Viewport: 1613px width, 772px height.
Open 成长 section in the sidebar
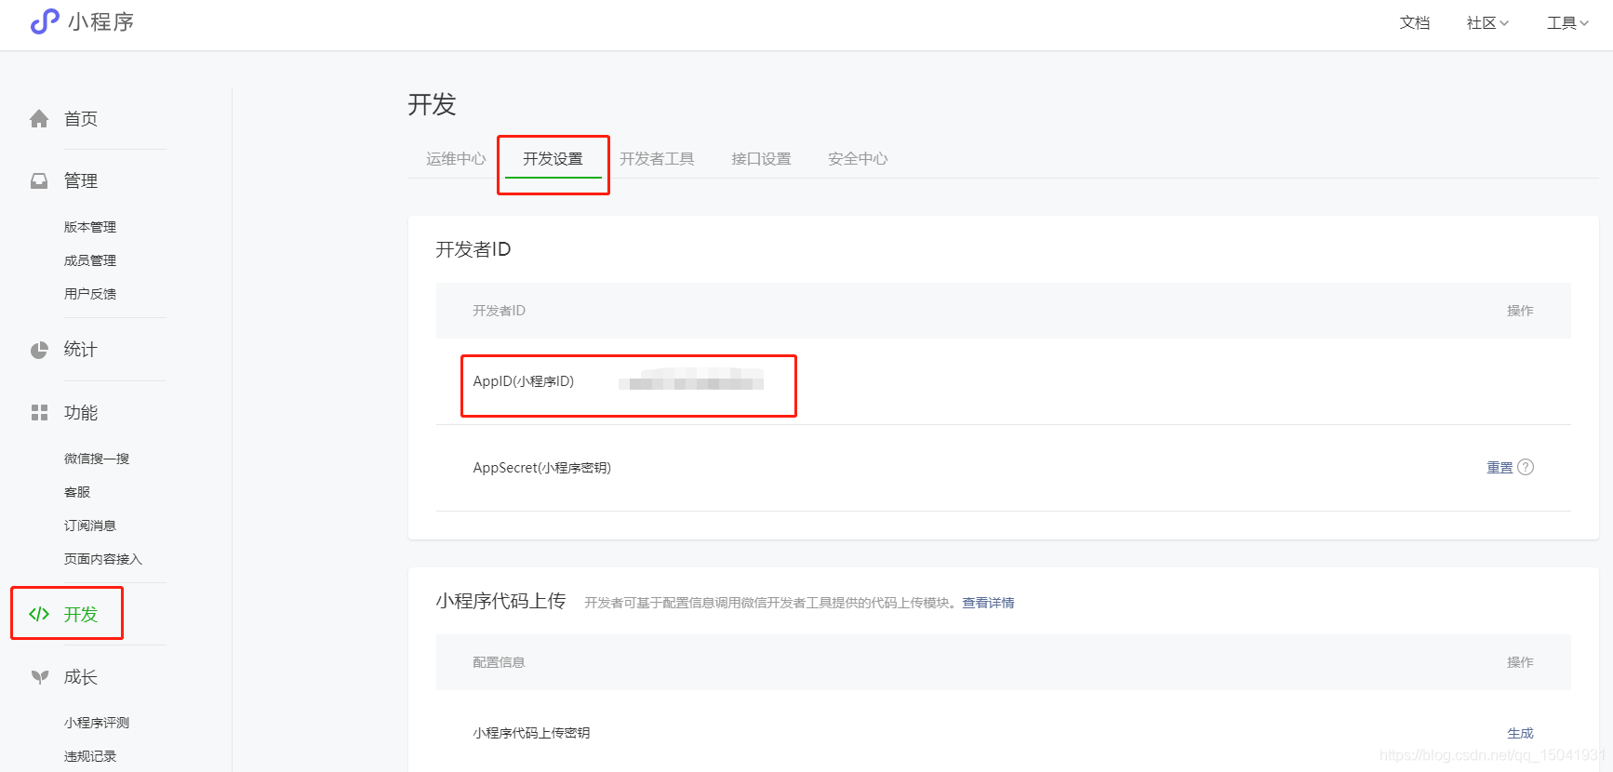[81, 677]
